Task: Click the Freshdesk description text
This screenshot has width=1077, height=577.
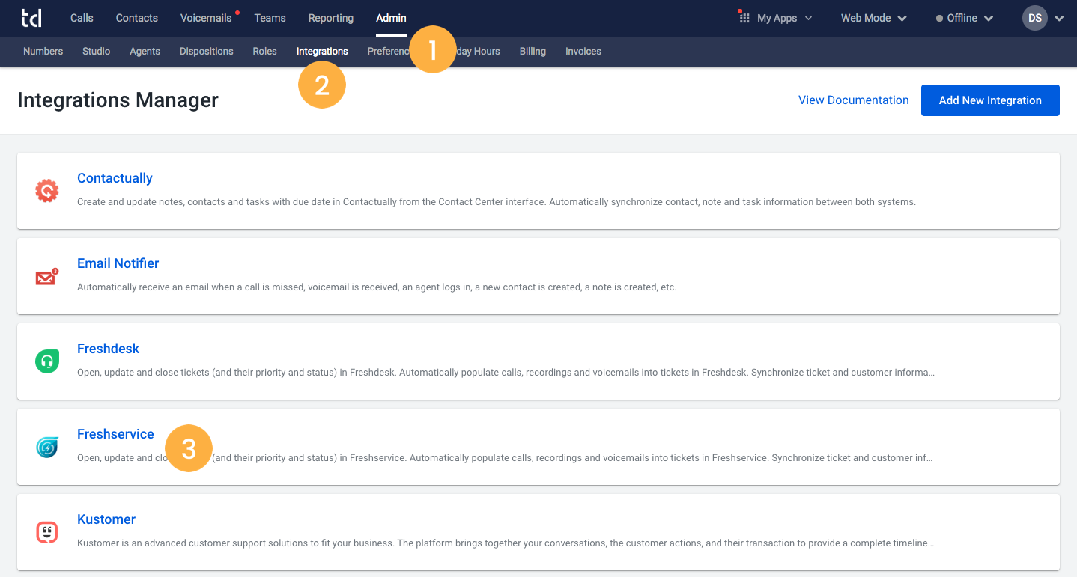Action: pos(506,373)
